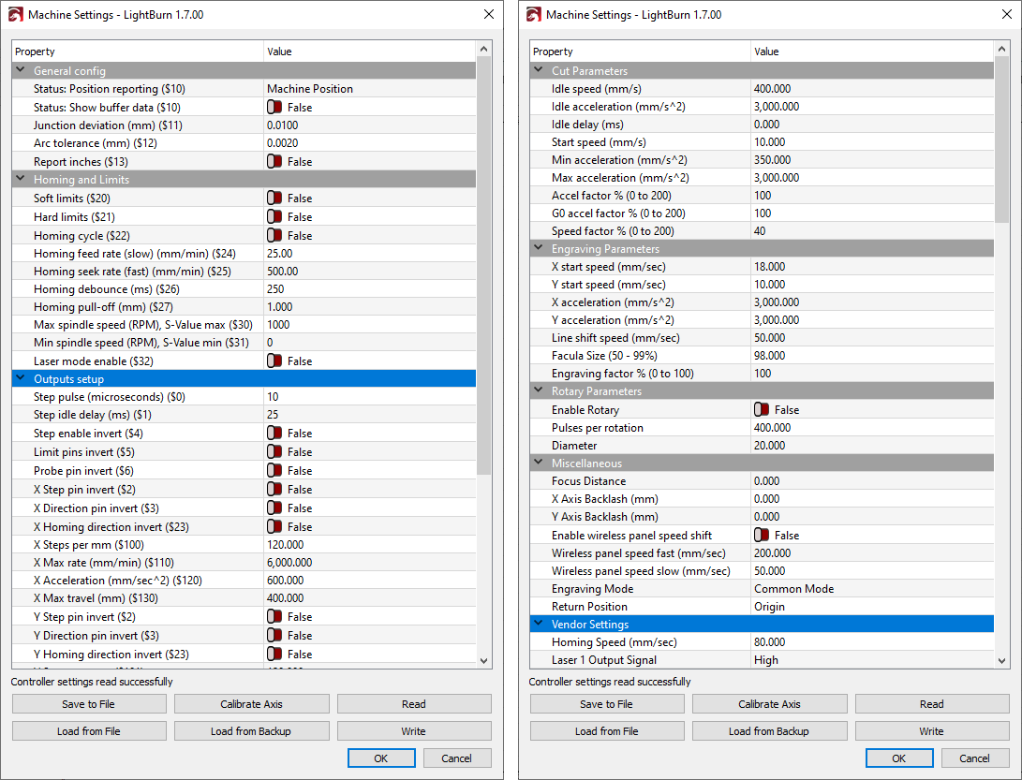Click Load from Backup in the General config dialog

251,731
